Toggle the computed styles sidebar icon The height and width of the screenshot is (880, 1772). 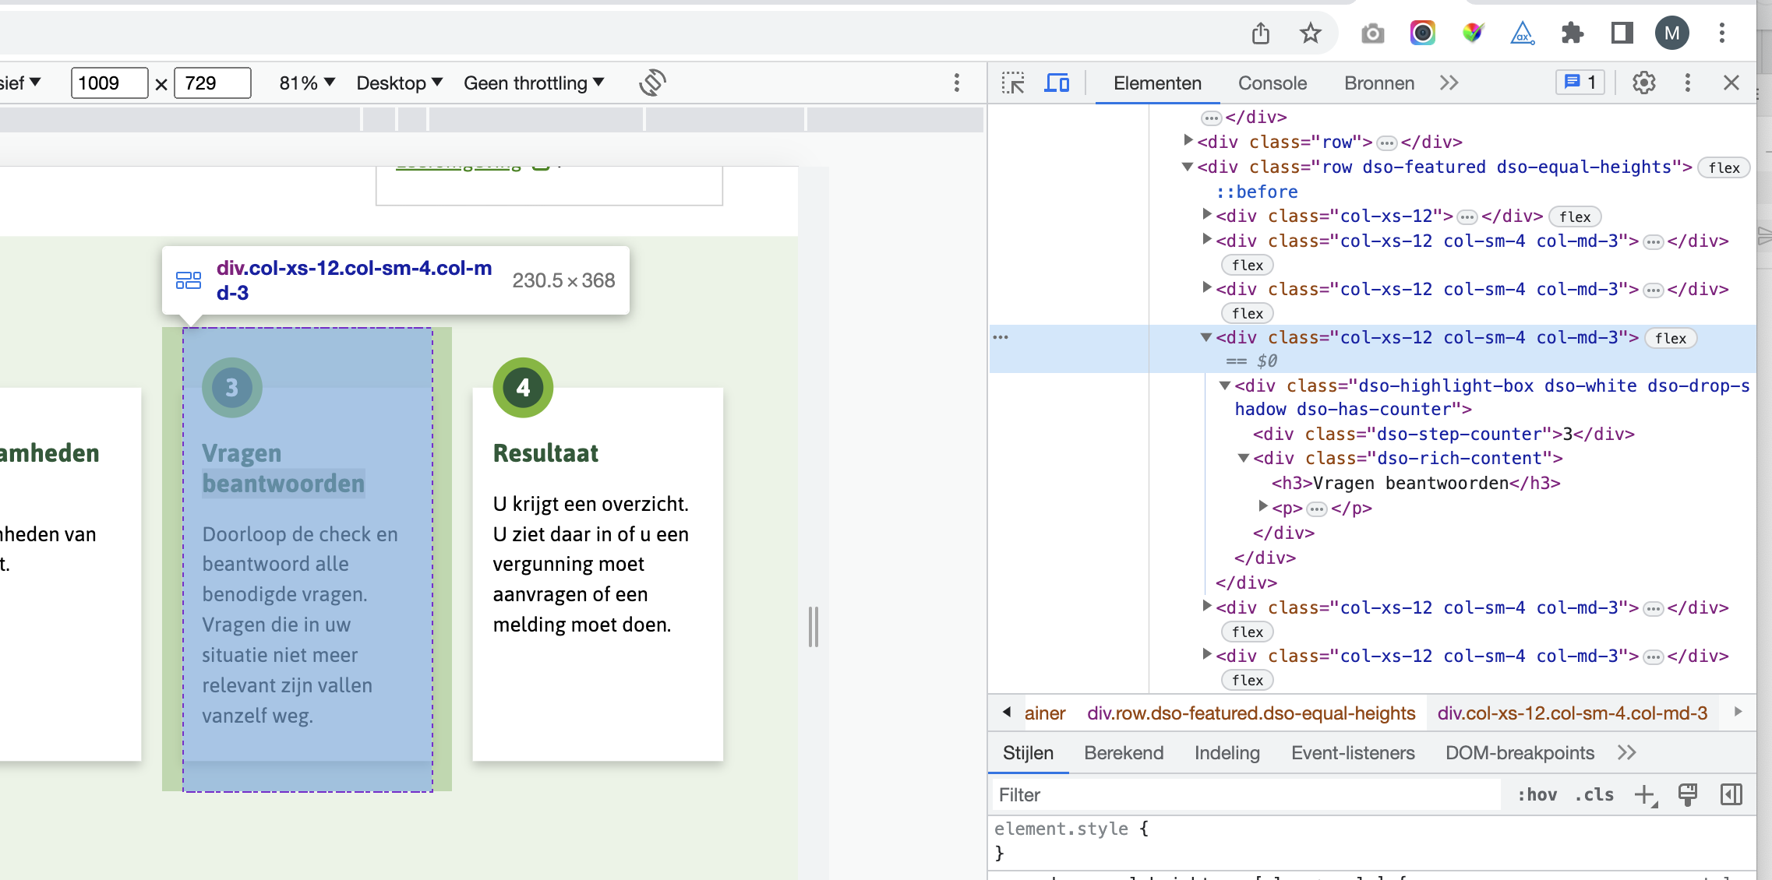pyautogui.click(x=1731, y=794)
